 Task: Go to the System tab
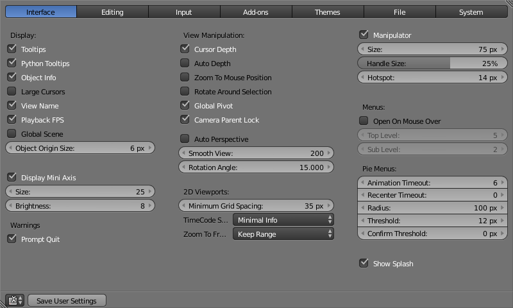tap(471, 12)
